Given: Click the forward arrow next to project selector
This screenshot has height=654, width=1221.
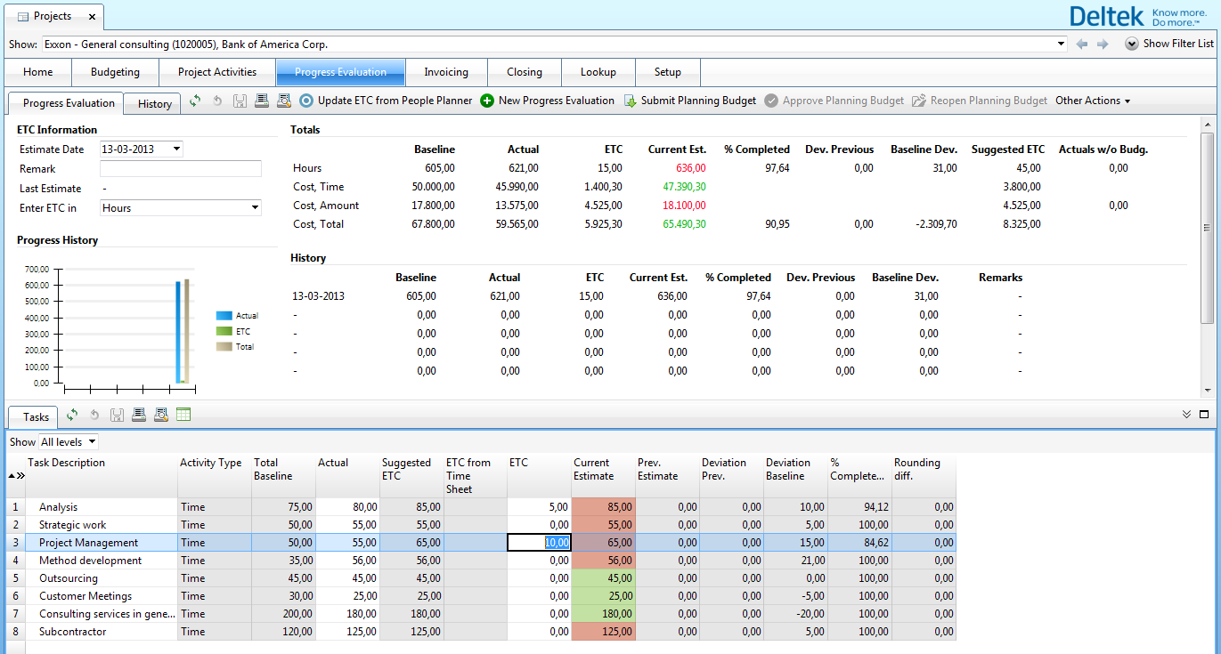Looking at the screenshot, I should click(1103, 44).
